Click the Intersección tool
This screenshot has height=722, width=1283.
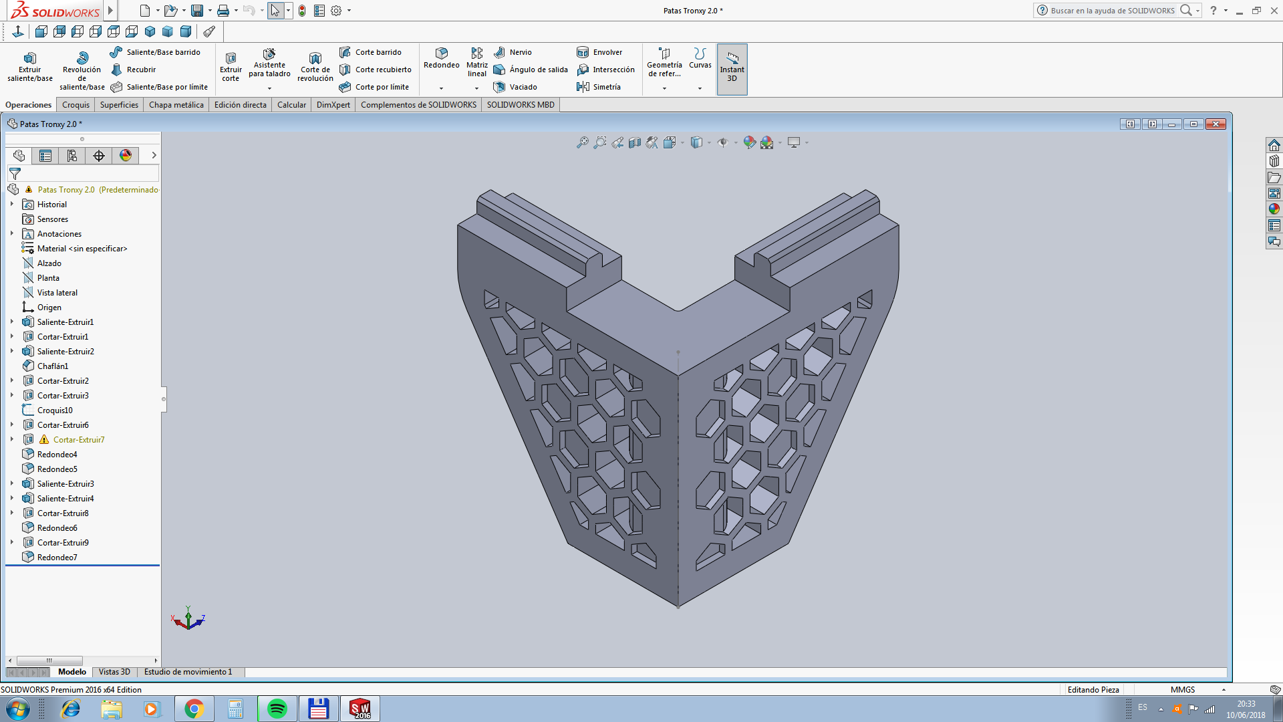[x=605, y=70]
